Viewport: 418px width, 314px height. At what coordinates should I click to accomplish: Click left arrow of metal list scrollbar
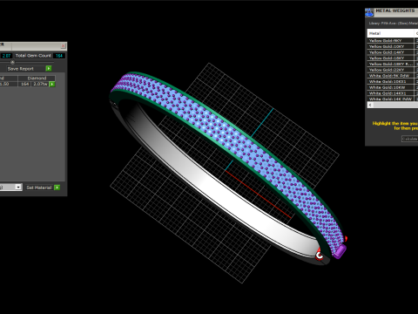pos(370,105)
